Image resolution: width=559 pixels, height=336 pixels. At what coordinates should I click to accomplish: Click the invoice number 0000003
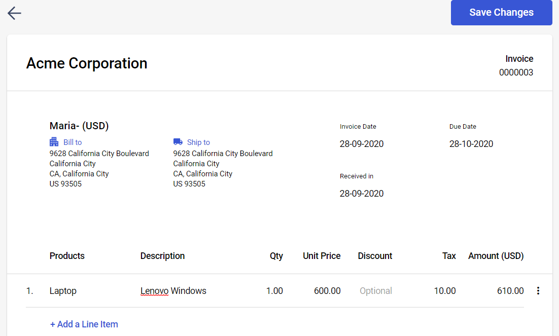coord(516,72)
